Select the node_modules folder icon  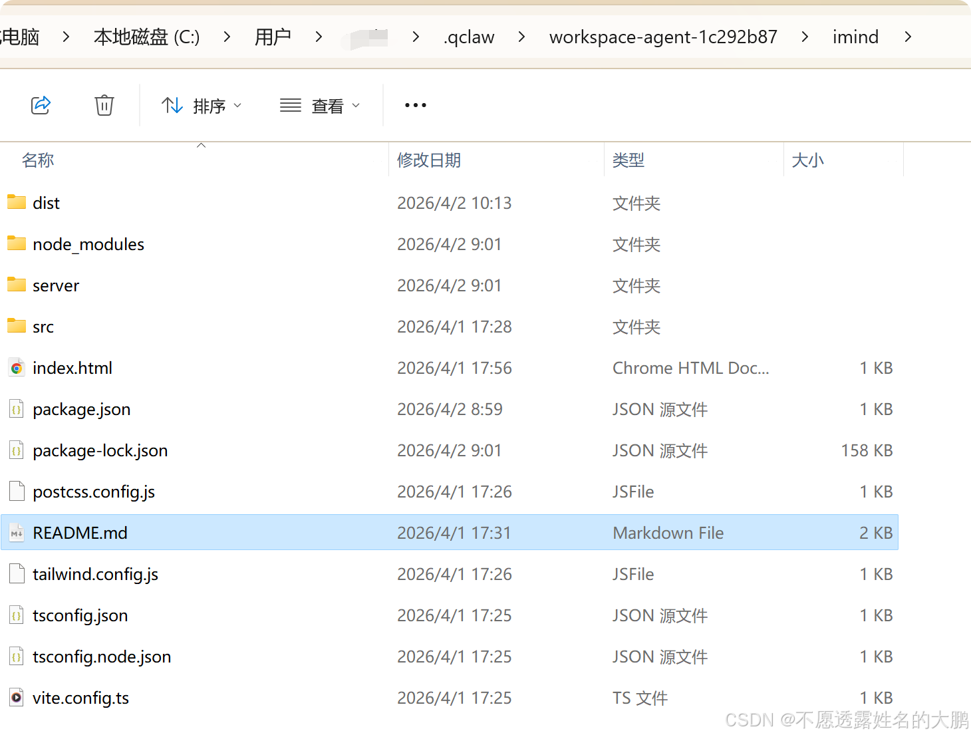point(17,243)
